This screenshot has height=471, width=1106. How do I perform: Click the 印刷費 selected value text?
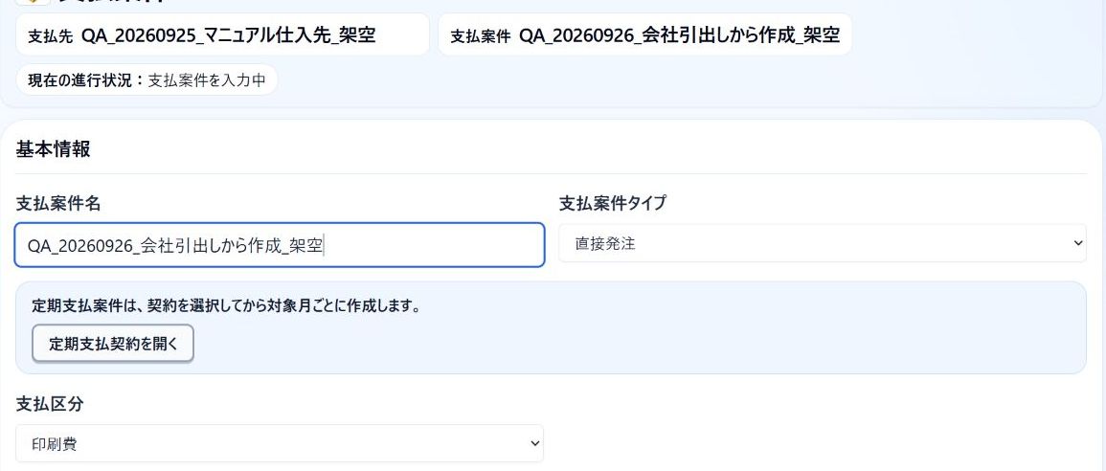click(55, 444)
